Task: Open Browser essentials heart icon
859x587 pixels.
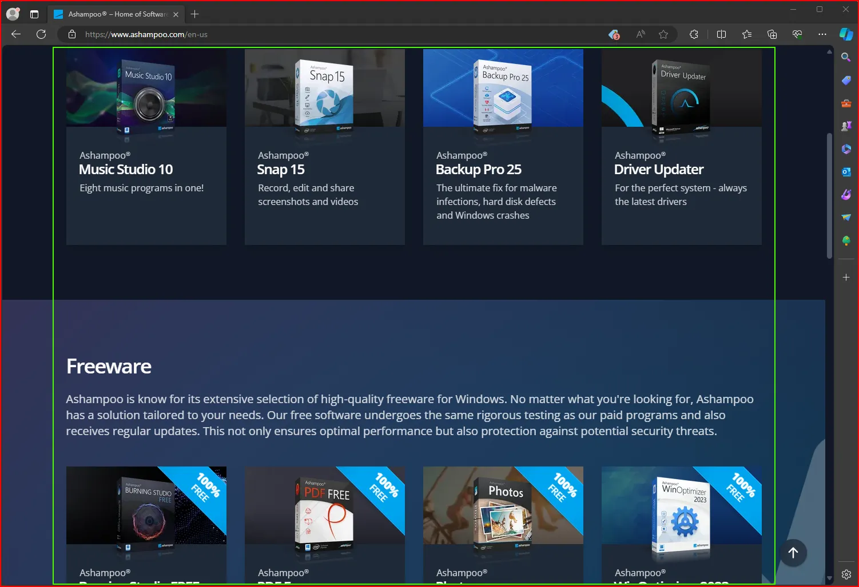Action: [x=797, y=34]
